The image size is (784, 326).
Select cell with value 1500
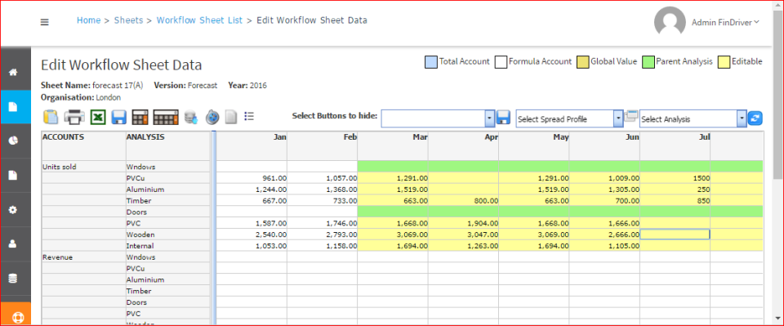point(675,178)
